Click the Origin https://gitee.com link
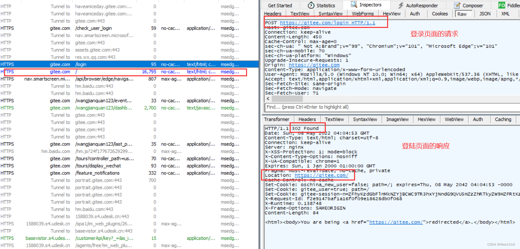The image size is (520, 249). [x=314, y=65]
